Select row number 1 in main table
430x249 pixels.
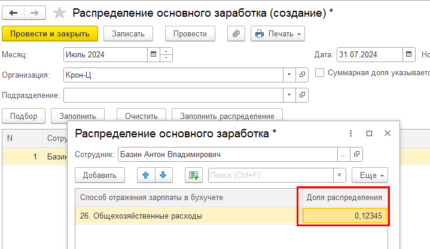pyautogui.click(x=23, y=156)
